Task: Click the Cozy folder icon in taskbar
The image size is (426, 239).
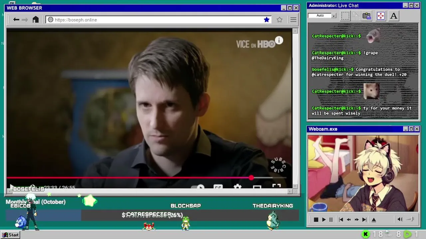Action: click(x=388, y=234)
